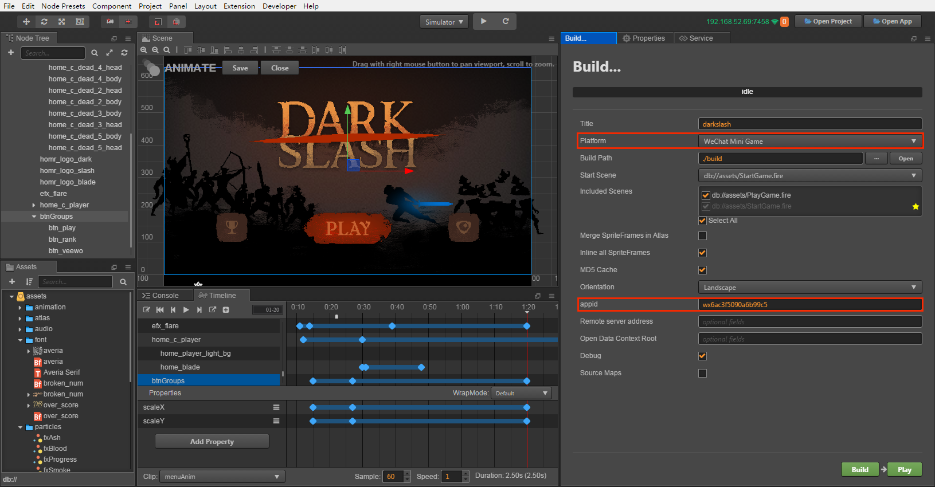Image resolution: width=935 pixels, height=487 pixels.
Task: Click the Add Property button
Action: point(212,442)
